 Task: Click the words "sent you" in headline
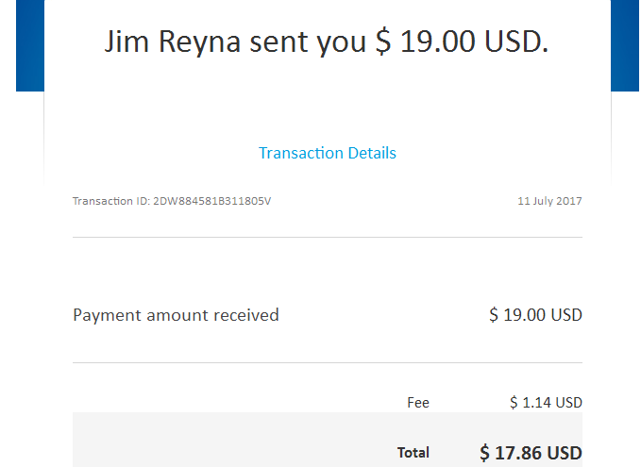click(308, 43)
